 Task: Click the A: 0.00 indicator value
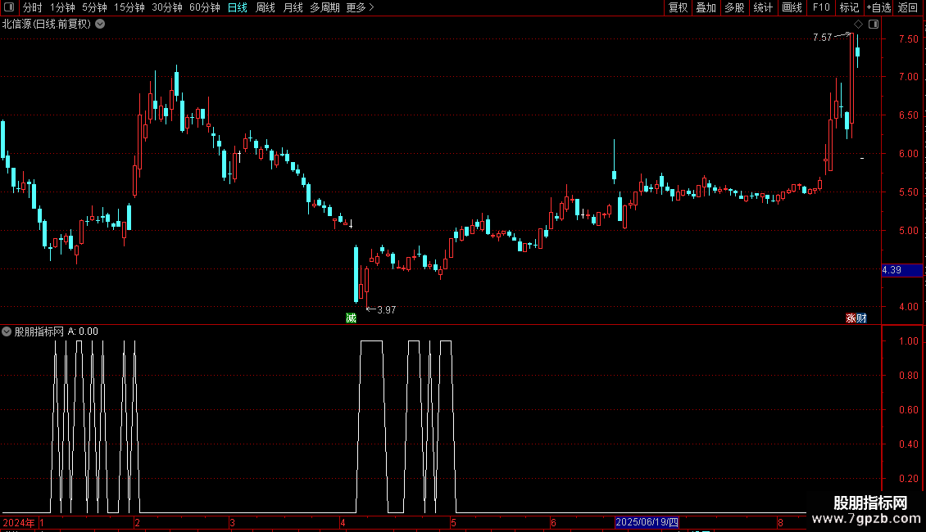pyautogui.click(x=83, y=331)
